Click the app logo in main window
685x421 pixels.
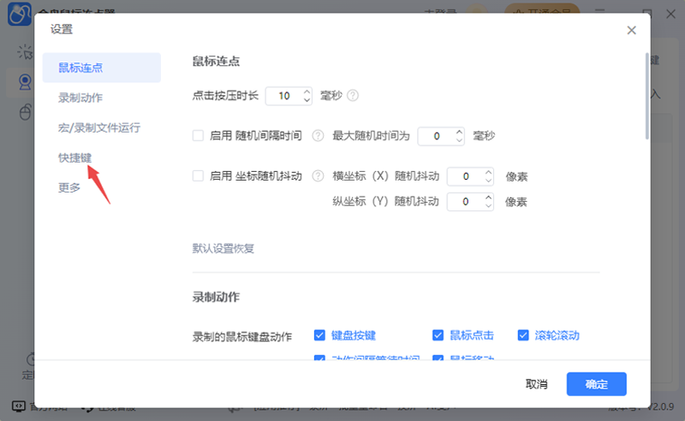click(x=19, y=14)
